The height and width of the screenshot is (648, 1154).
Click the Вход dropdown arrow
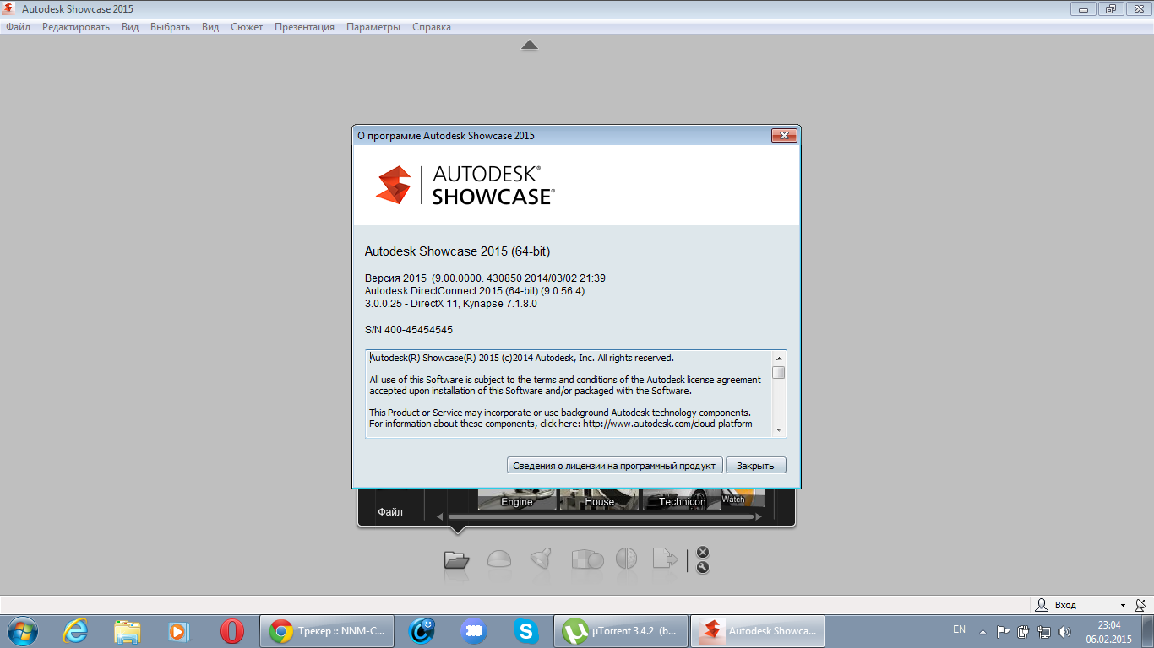(1123, 605)
